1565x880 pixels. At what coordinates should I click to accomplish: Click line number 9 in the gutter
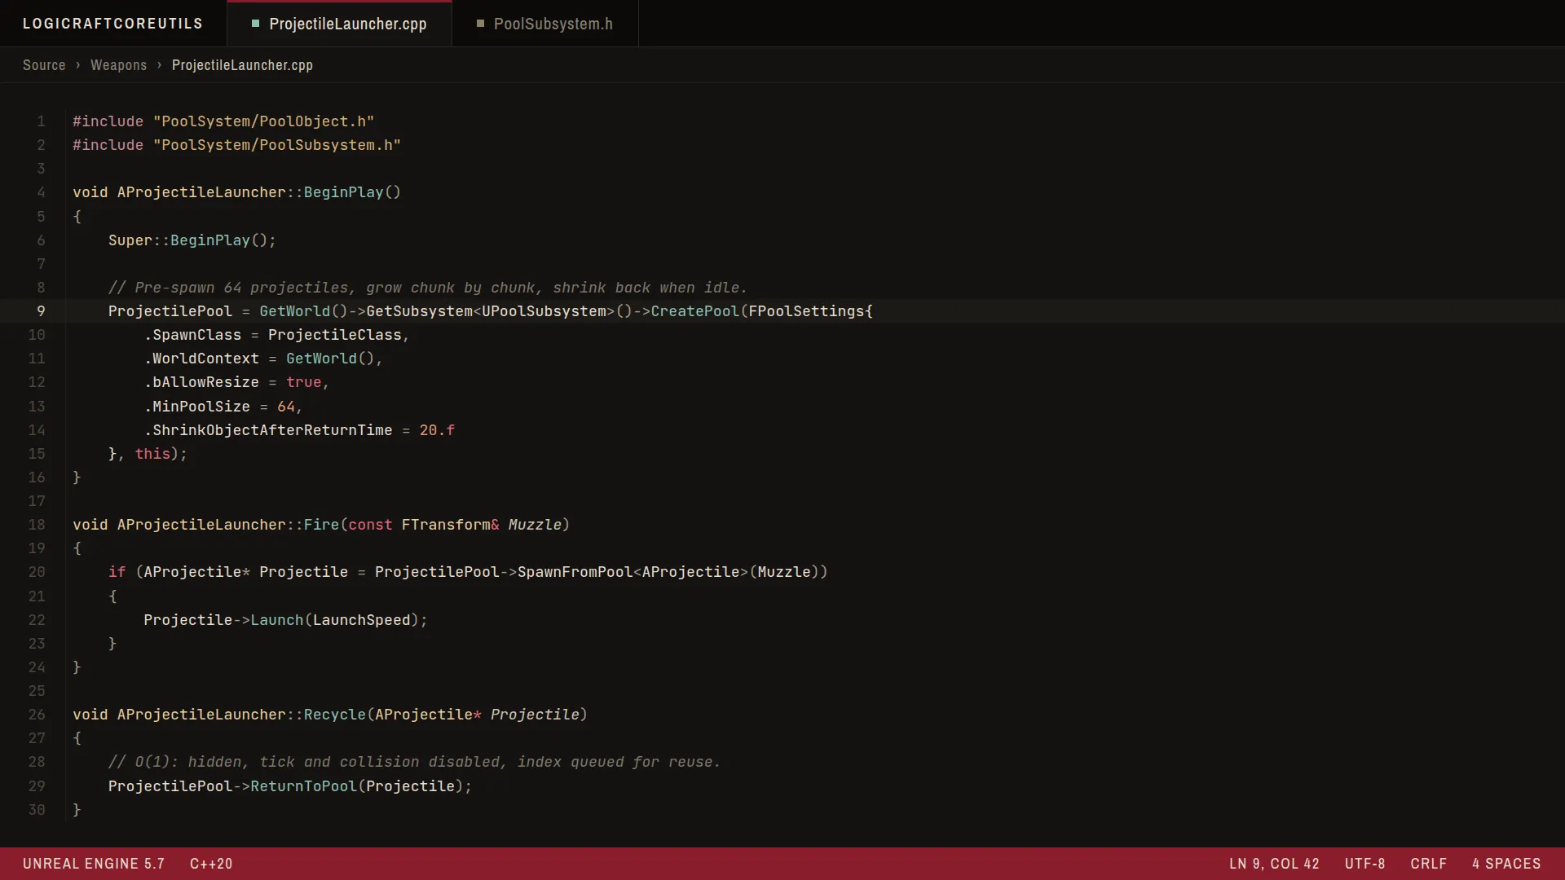point(41,311)
